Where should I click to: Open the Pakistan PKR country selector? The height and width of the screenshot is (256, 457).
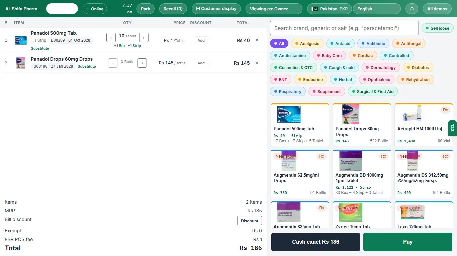[x=329, y=9]
